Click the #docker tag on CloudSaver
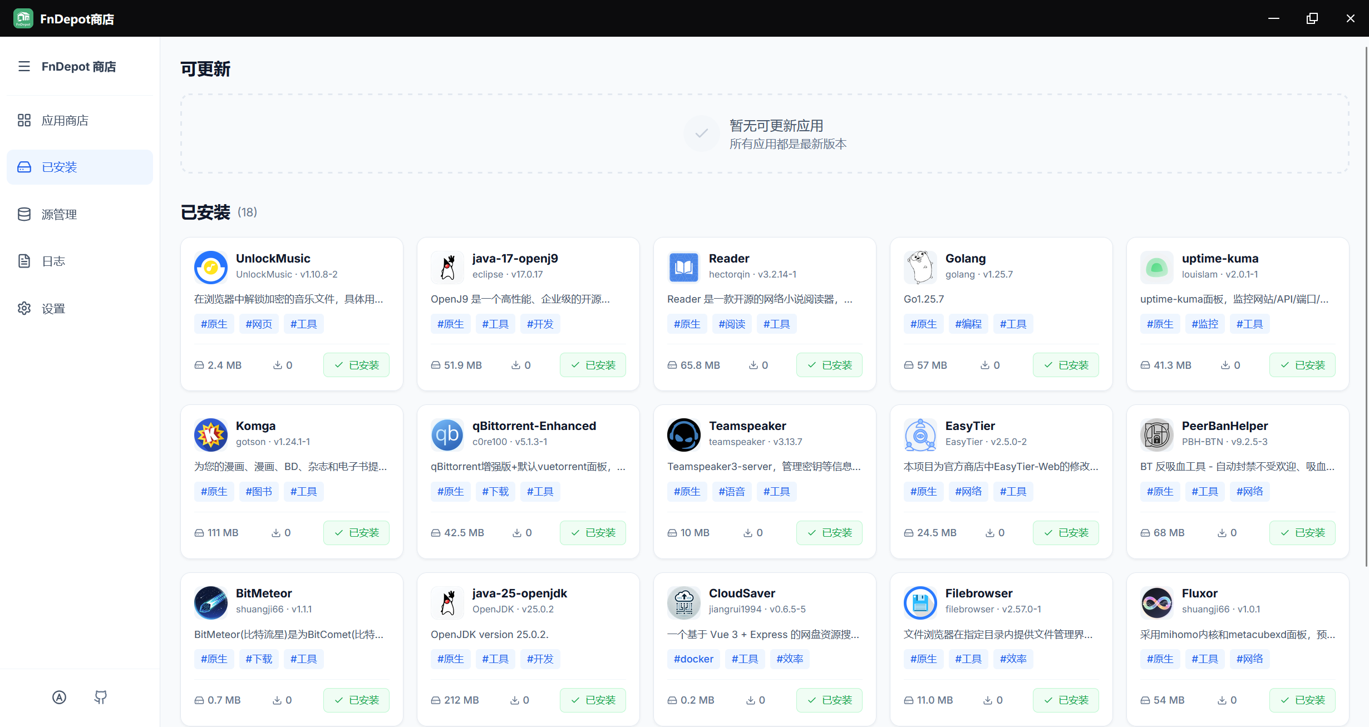Viewport: 1369px width, 727px height. pos(693,659)
